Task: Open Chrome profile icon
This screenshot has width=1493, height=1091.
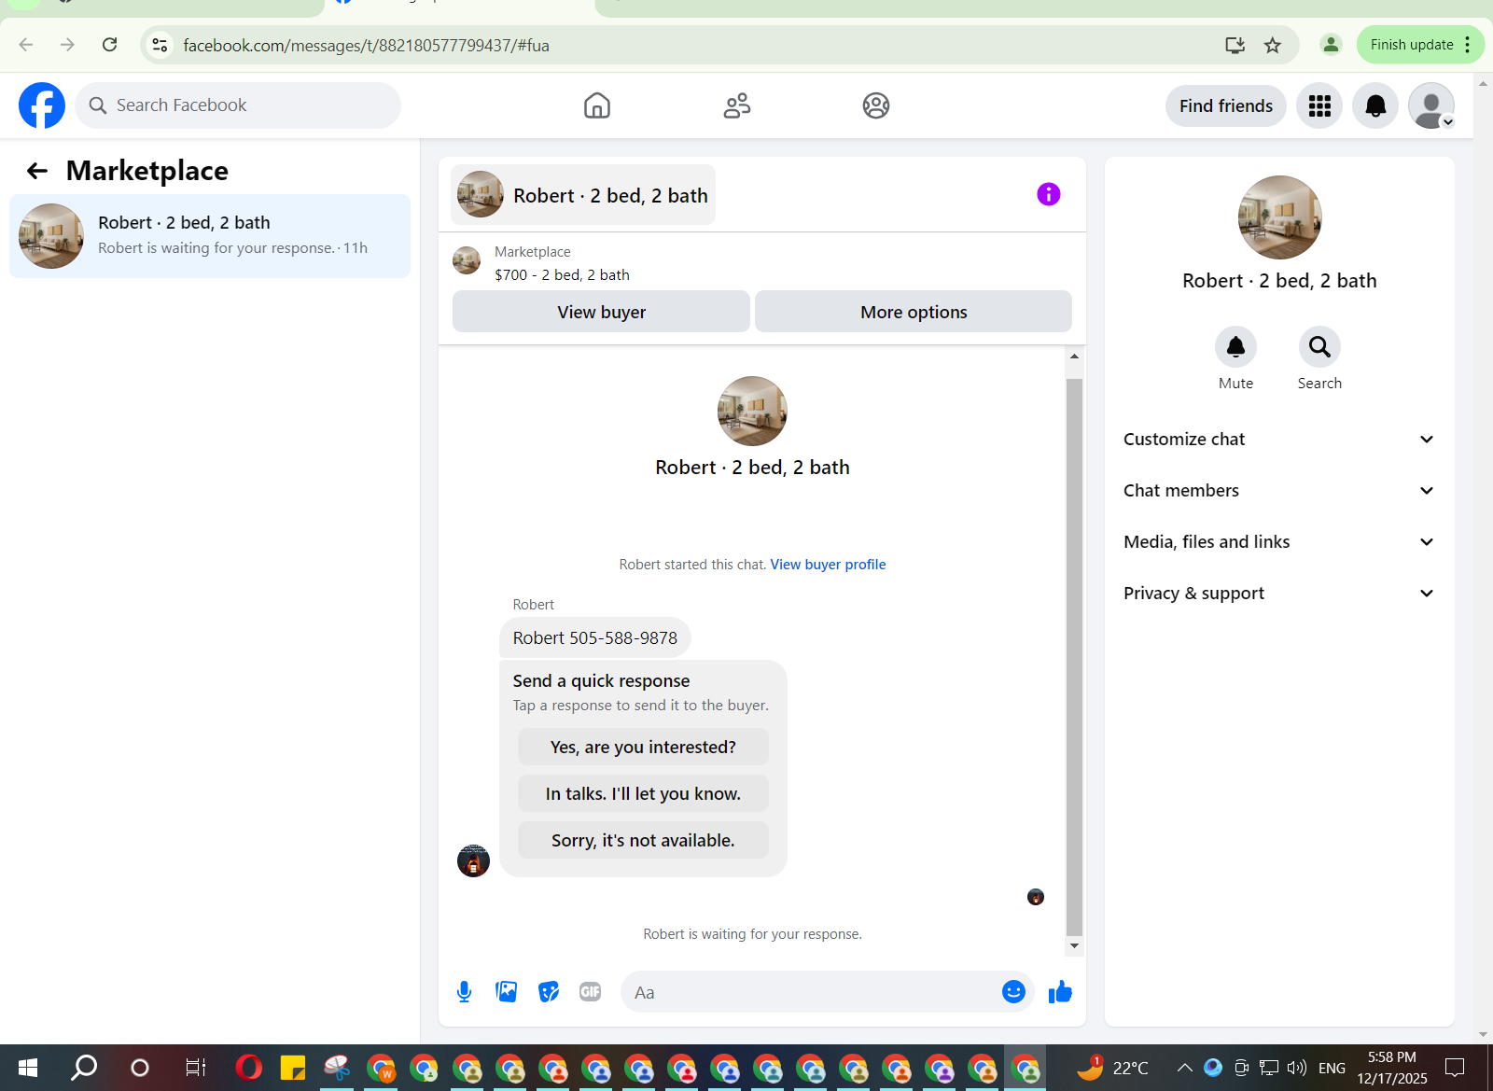Action: (x=1331, y=45)
